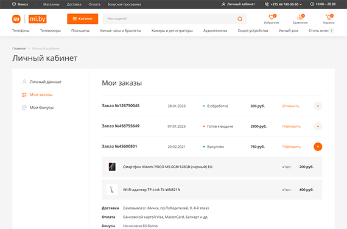Select Мои бонусы in sidebar
The image size is (347, 229).
(x=41, y=108)
